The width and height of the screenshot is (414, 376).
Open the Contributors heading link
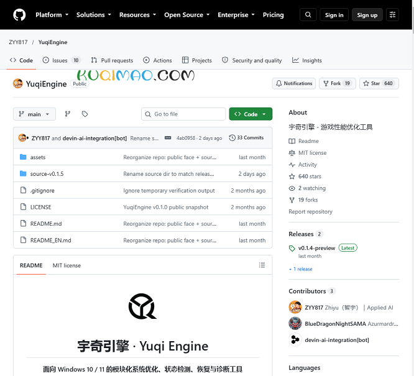[311, 291]
